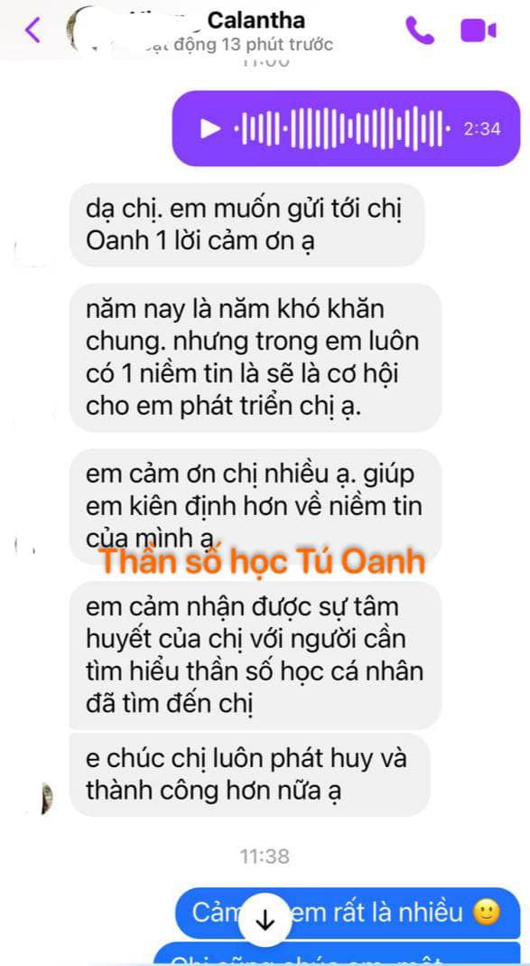Select message 'e chúc chị luôn phát huy'
The image size is (530, 966).
click(249, 774)
